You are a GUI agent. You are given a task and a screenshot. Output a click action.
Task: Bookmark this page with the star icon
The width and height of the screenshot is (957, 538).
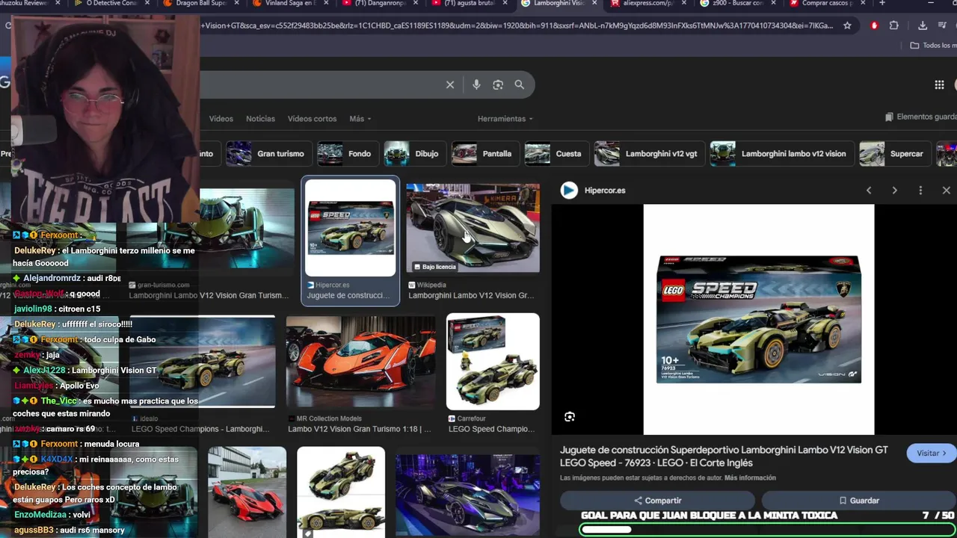pos(847,25)
